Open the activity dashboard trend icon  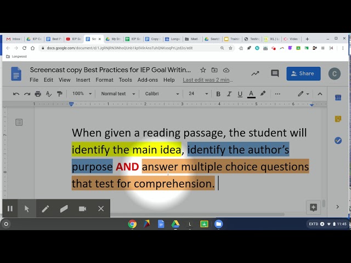point(255,73)
